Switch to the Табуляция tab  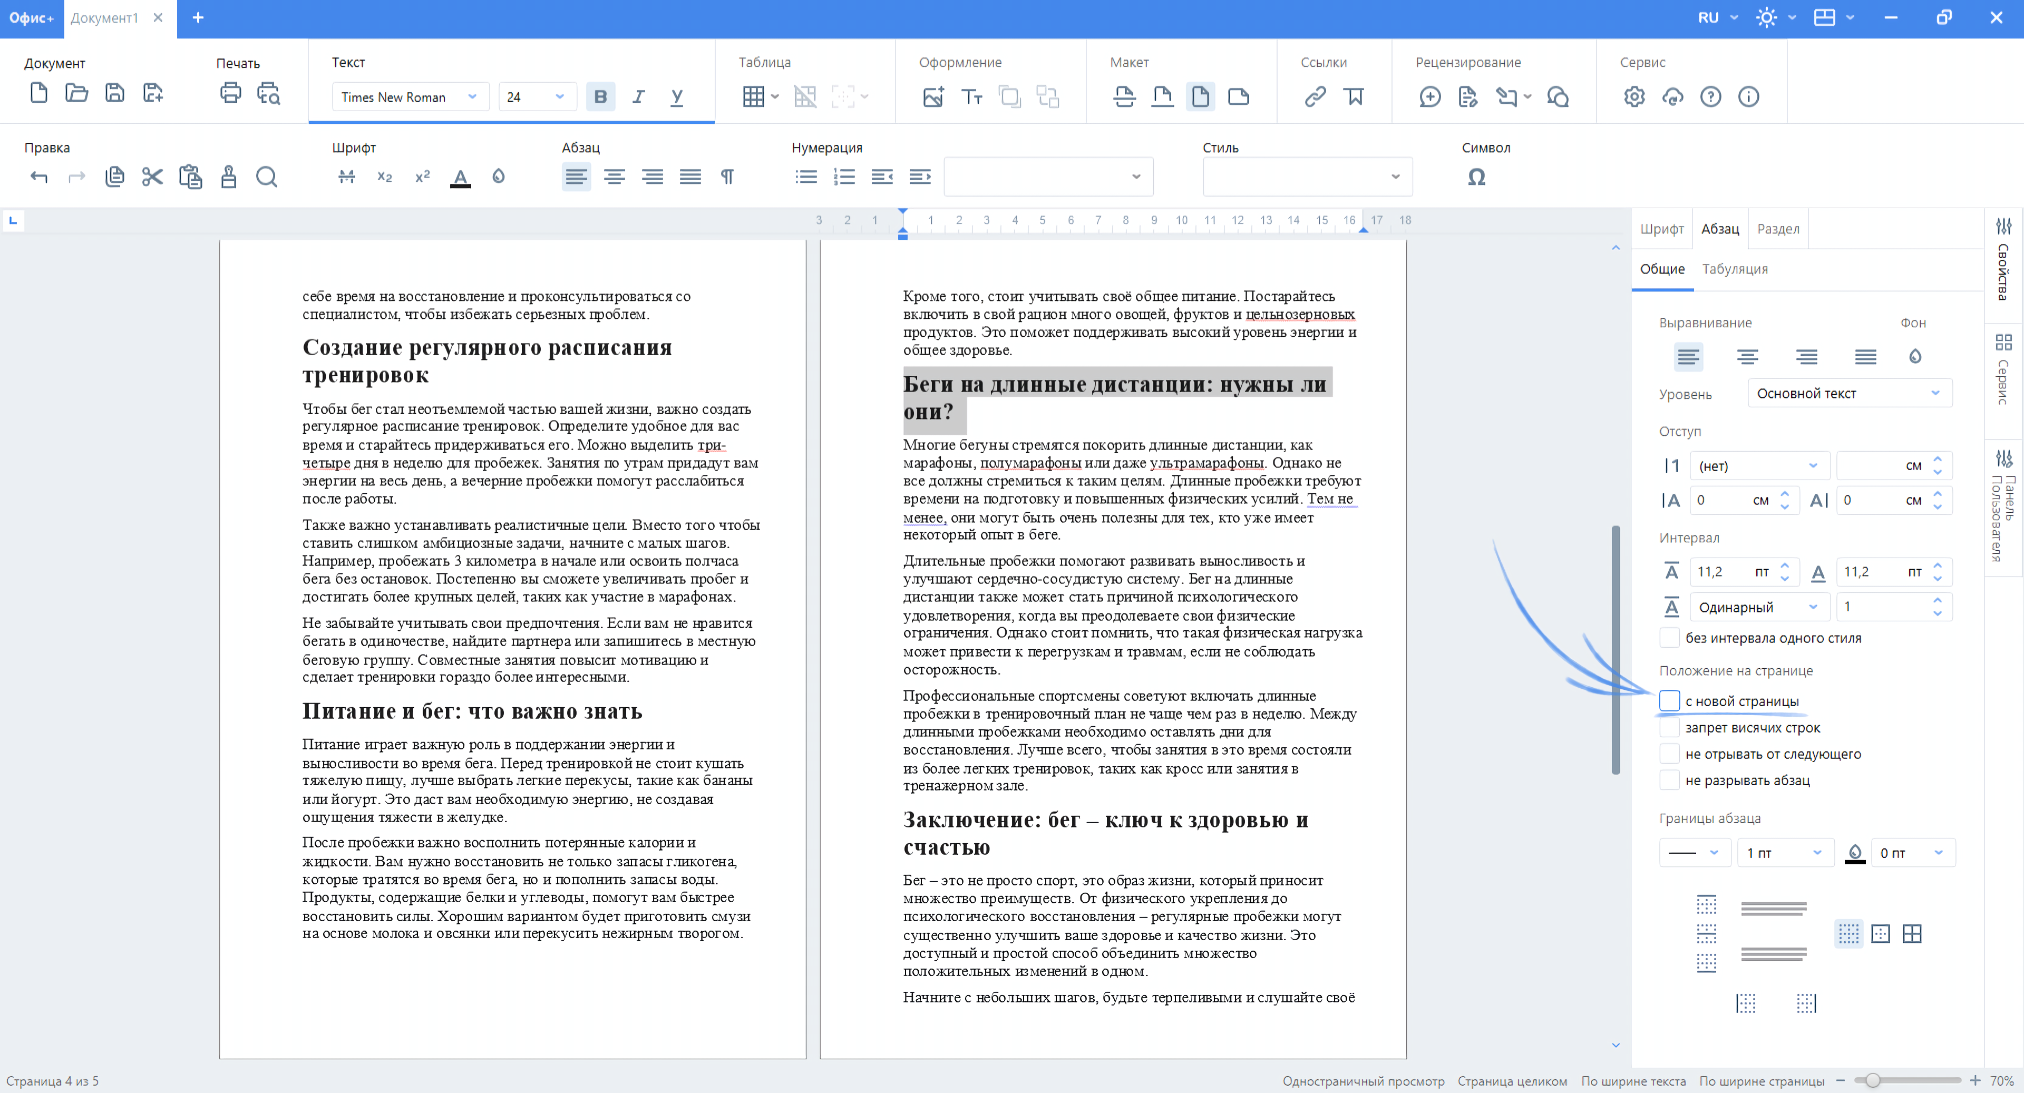[x=1735, y=269]
